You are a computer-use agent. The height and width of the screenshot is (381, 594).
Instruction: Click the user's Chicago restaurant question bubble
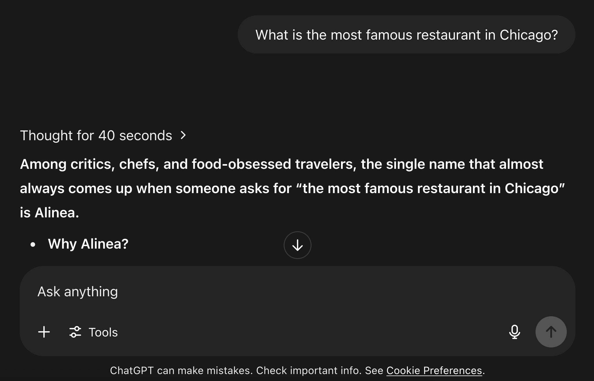pyautogui.click(x=406, y=35)
